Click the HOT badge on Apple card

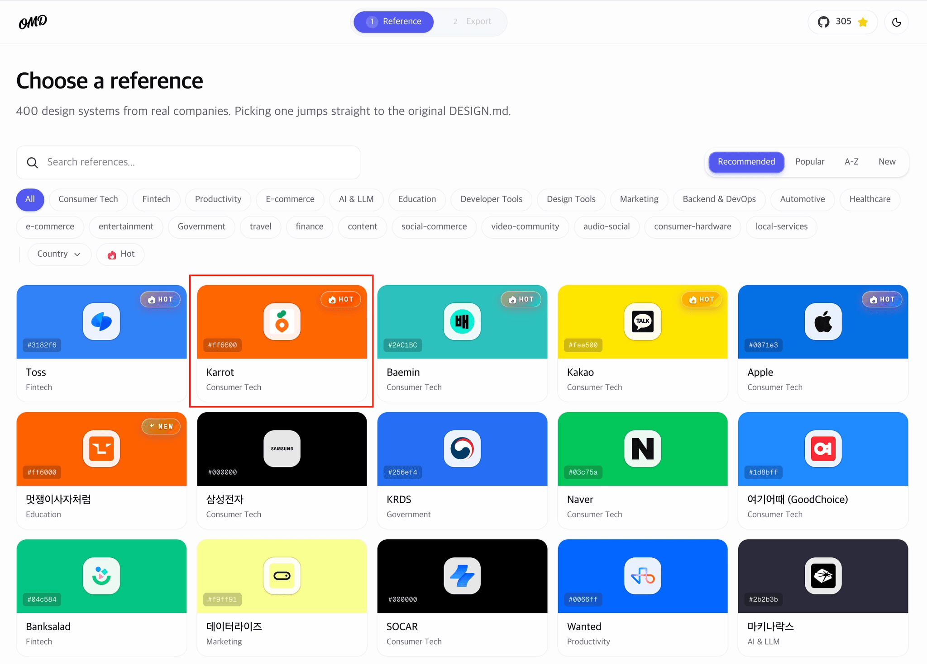[x=882, y=299]
